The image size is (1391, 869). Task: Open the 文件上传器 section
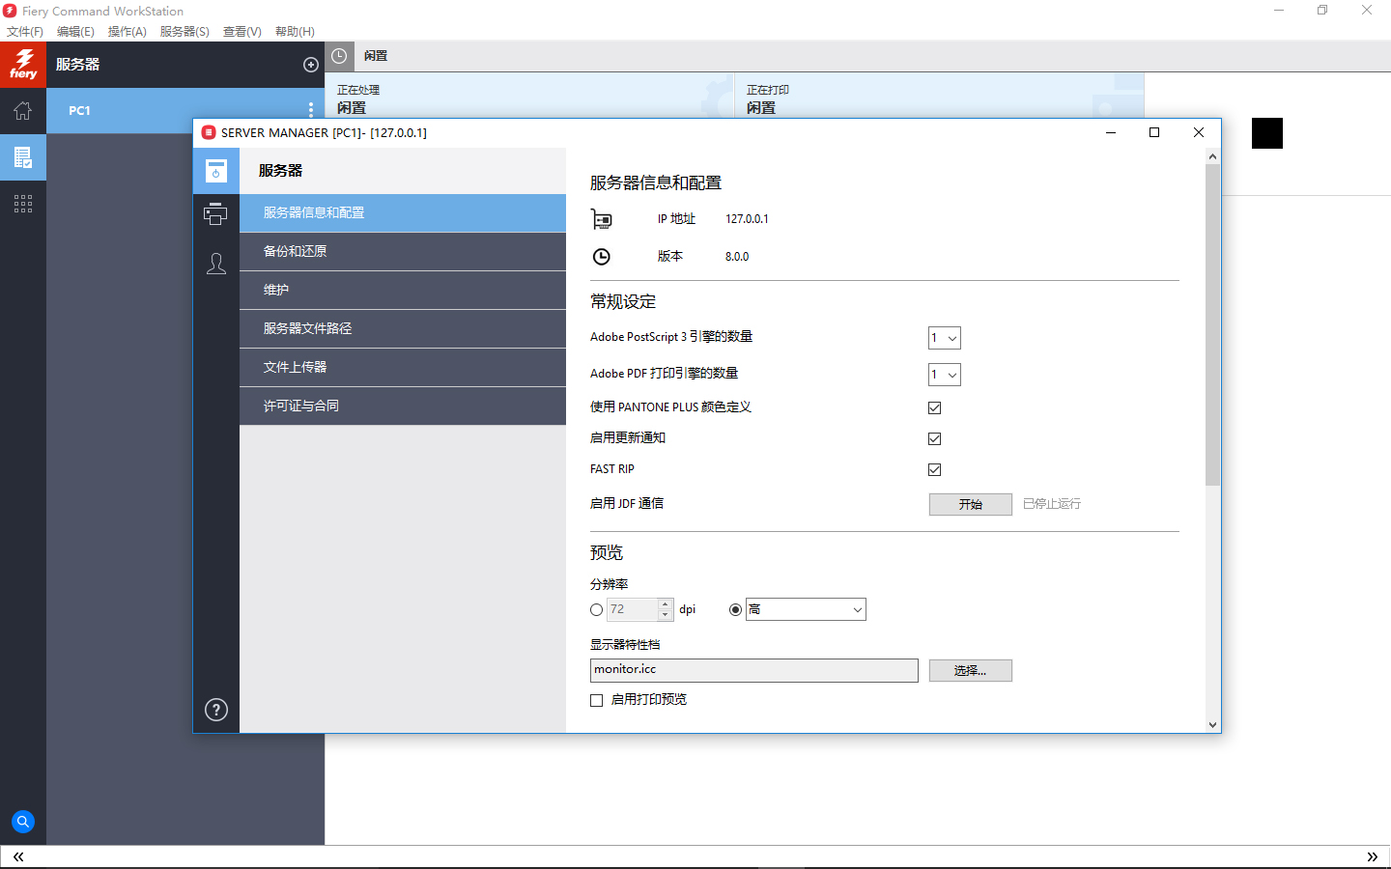pyautogui.click(x=403, y=367)
